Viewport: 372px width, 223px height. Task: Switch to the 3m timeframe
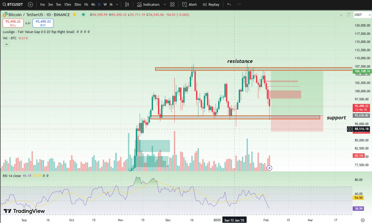click(x=51, y=5)
